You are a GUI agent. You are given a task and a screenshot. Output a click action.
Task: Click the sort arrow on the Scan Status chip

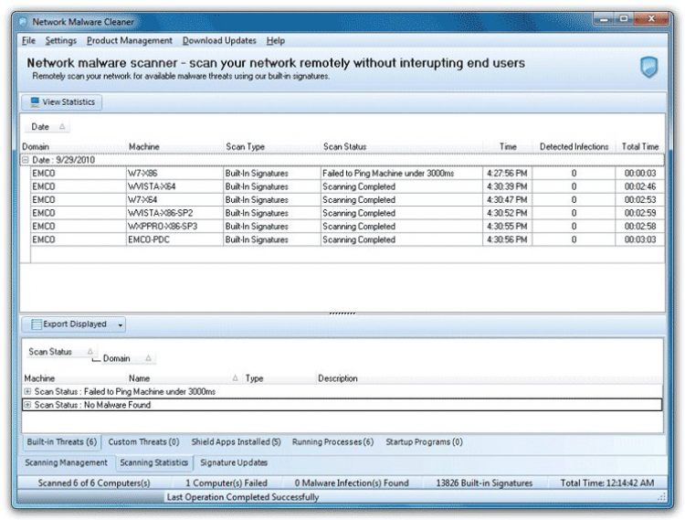pos(90,351)
